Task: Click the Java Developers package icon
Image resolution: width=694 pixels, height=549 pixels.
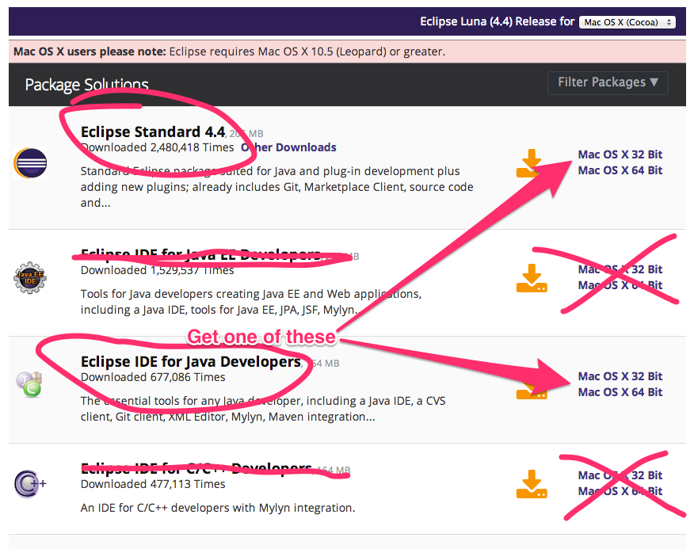Action: (x=30, y=385)
